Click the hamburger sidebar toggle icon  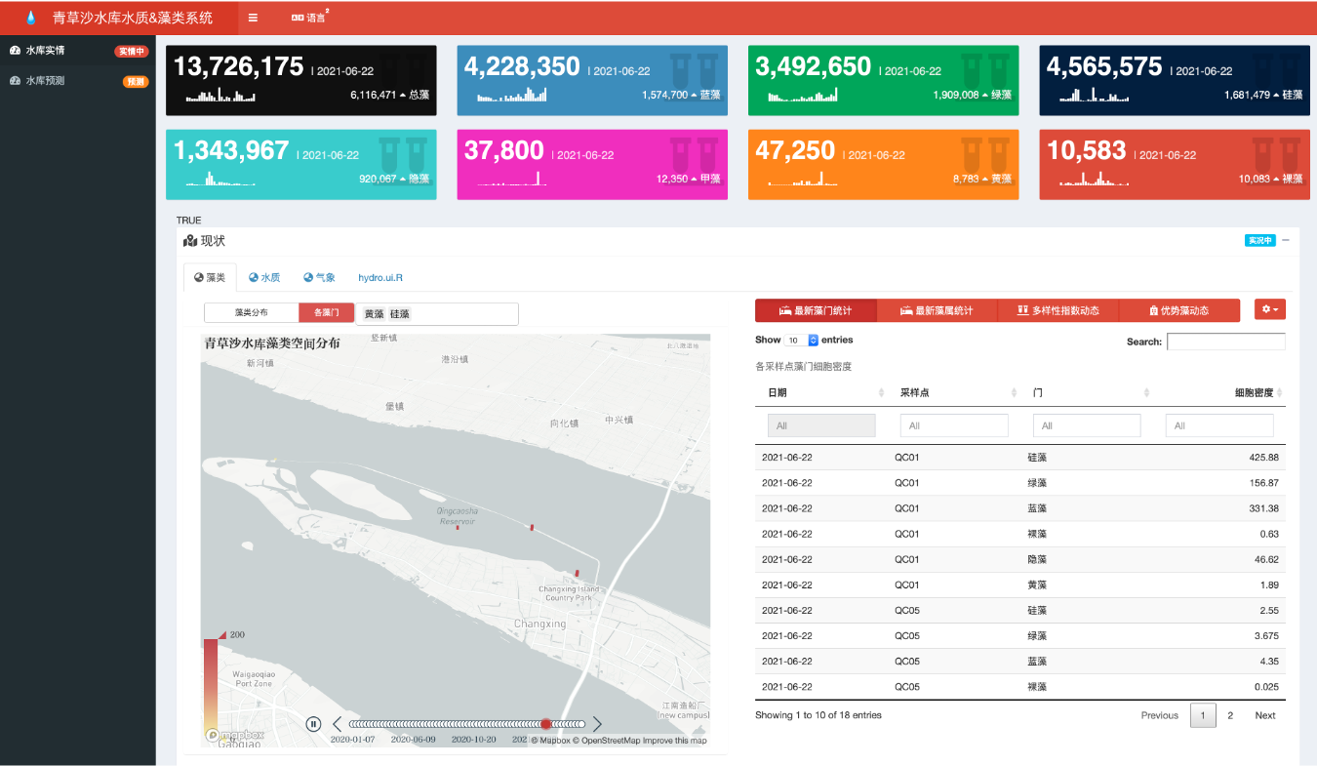254,18
